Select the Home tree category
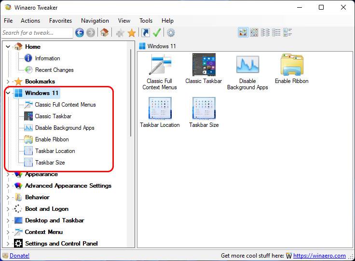 33,47
